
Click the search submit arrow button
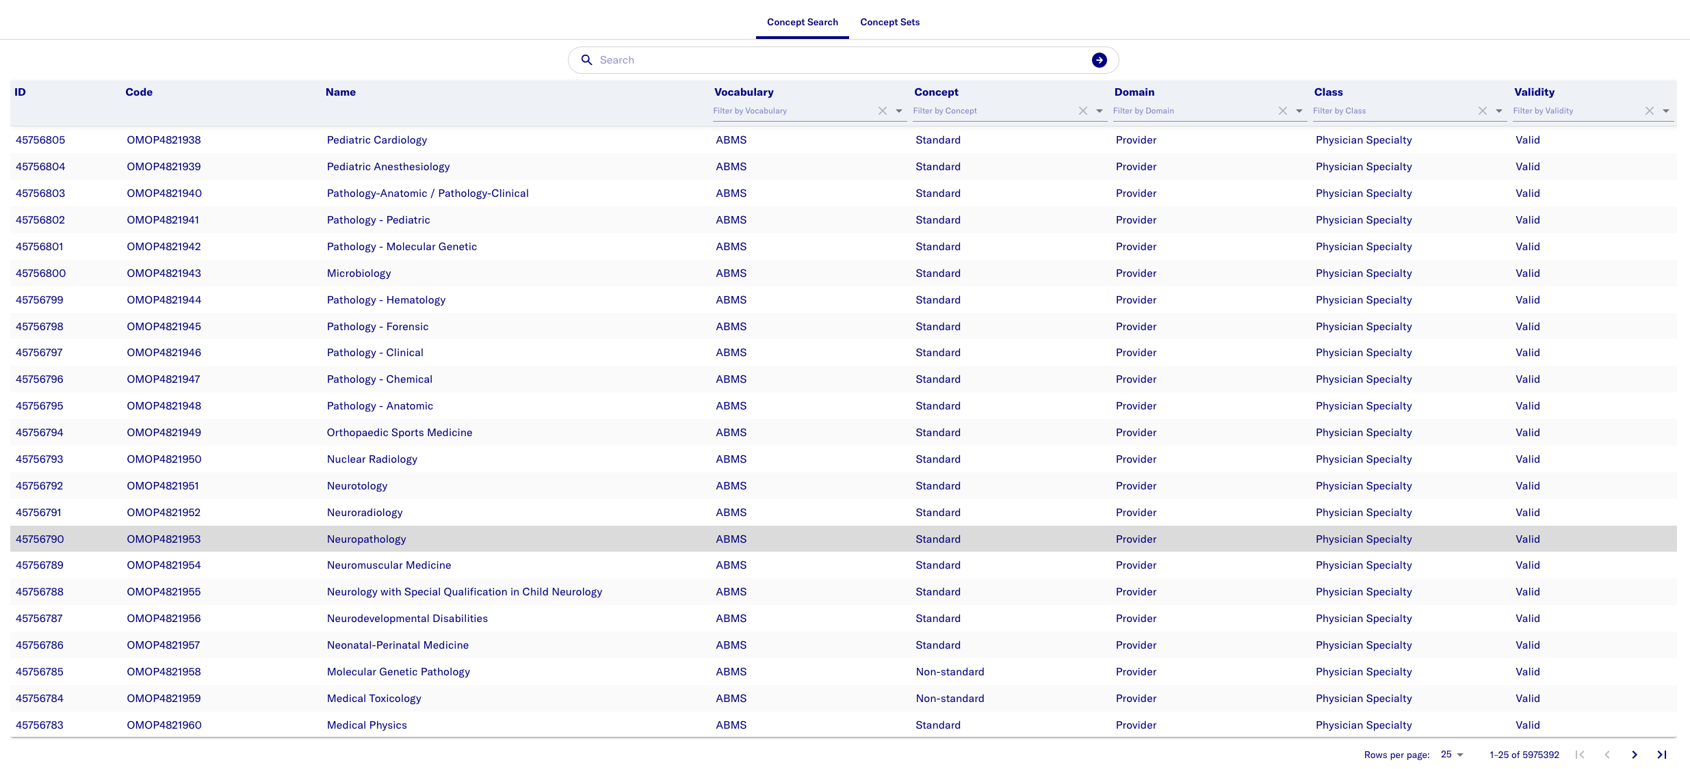[1099, 60]
